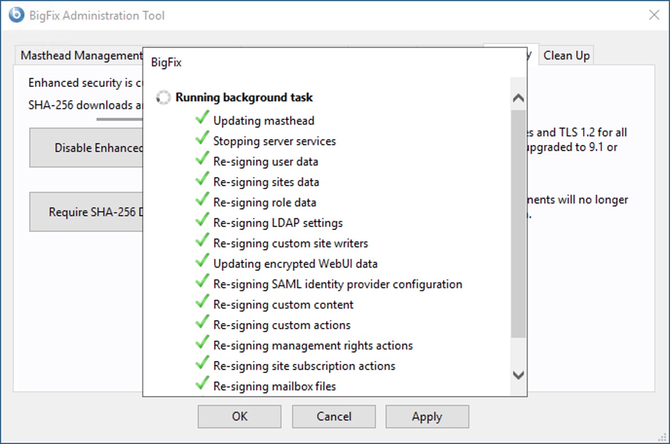This screenshot has width=670, height=444.
Task: Open the Clean Up tab
Action: [566, 55]
